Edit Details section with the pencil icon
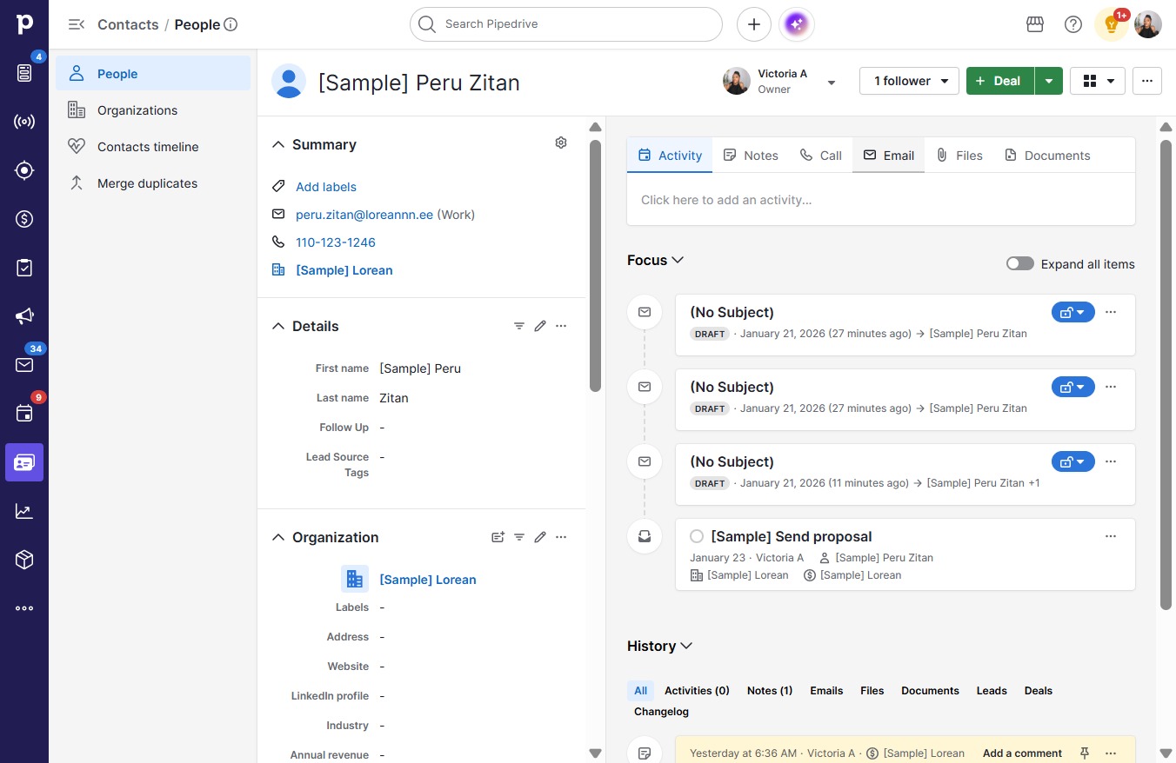1176x763 pixels. pos(540,326)
